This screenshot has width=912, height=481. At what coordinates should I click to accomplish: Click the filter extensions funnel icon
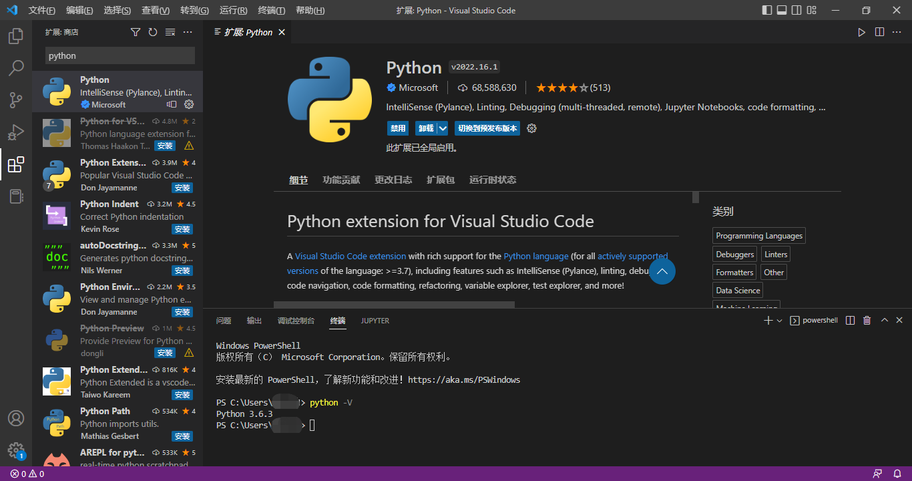pyautogui.click(x=136, y=32)
